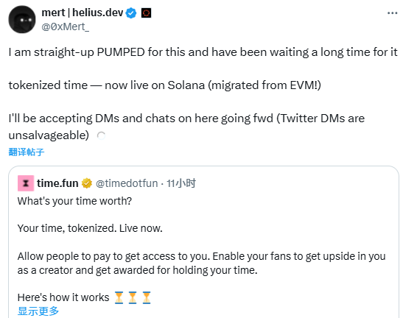This screenshot has width=403, height=318.
Task: Click the blue verified badge beside helius.dev
Action: coord(131,13)
